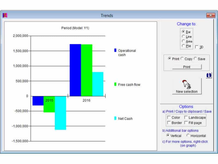Click the 2016 cyan Net Cash bar
Viewport: 218px width, 164px height.
98,84
